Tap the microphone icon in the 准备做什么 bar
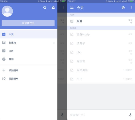The height and width of the screenshot is (120, 135). pyautogui.click(x=130, y=115)
